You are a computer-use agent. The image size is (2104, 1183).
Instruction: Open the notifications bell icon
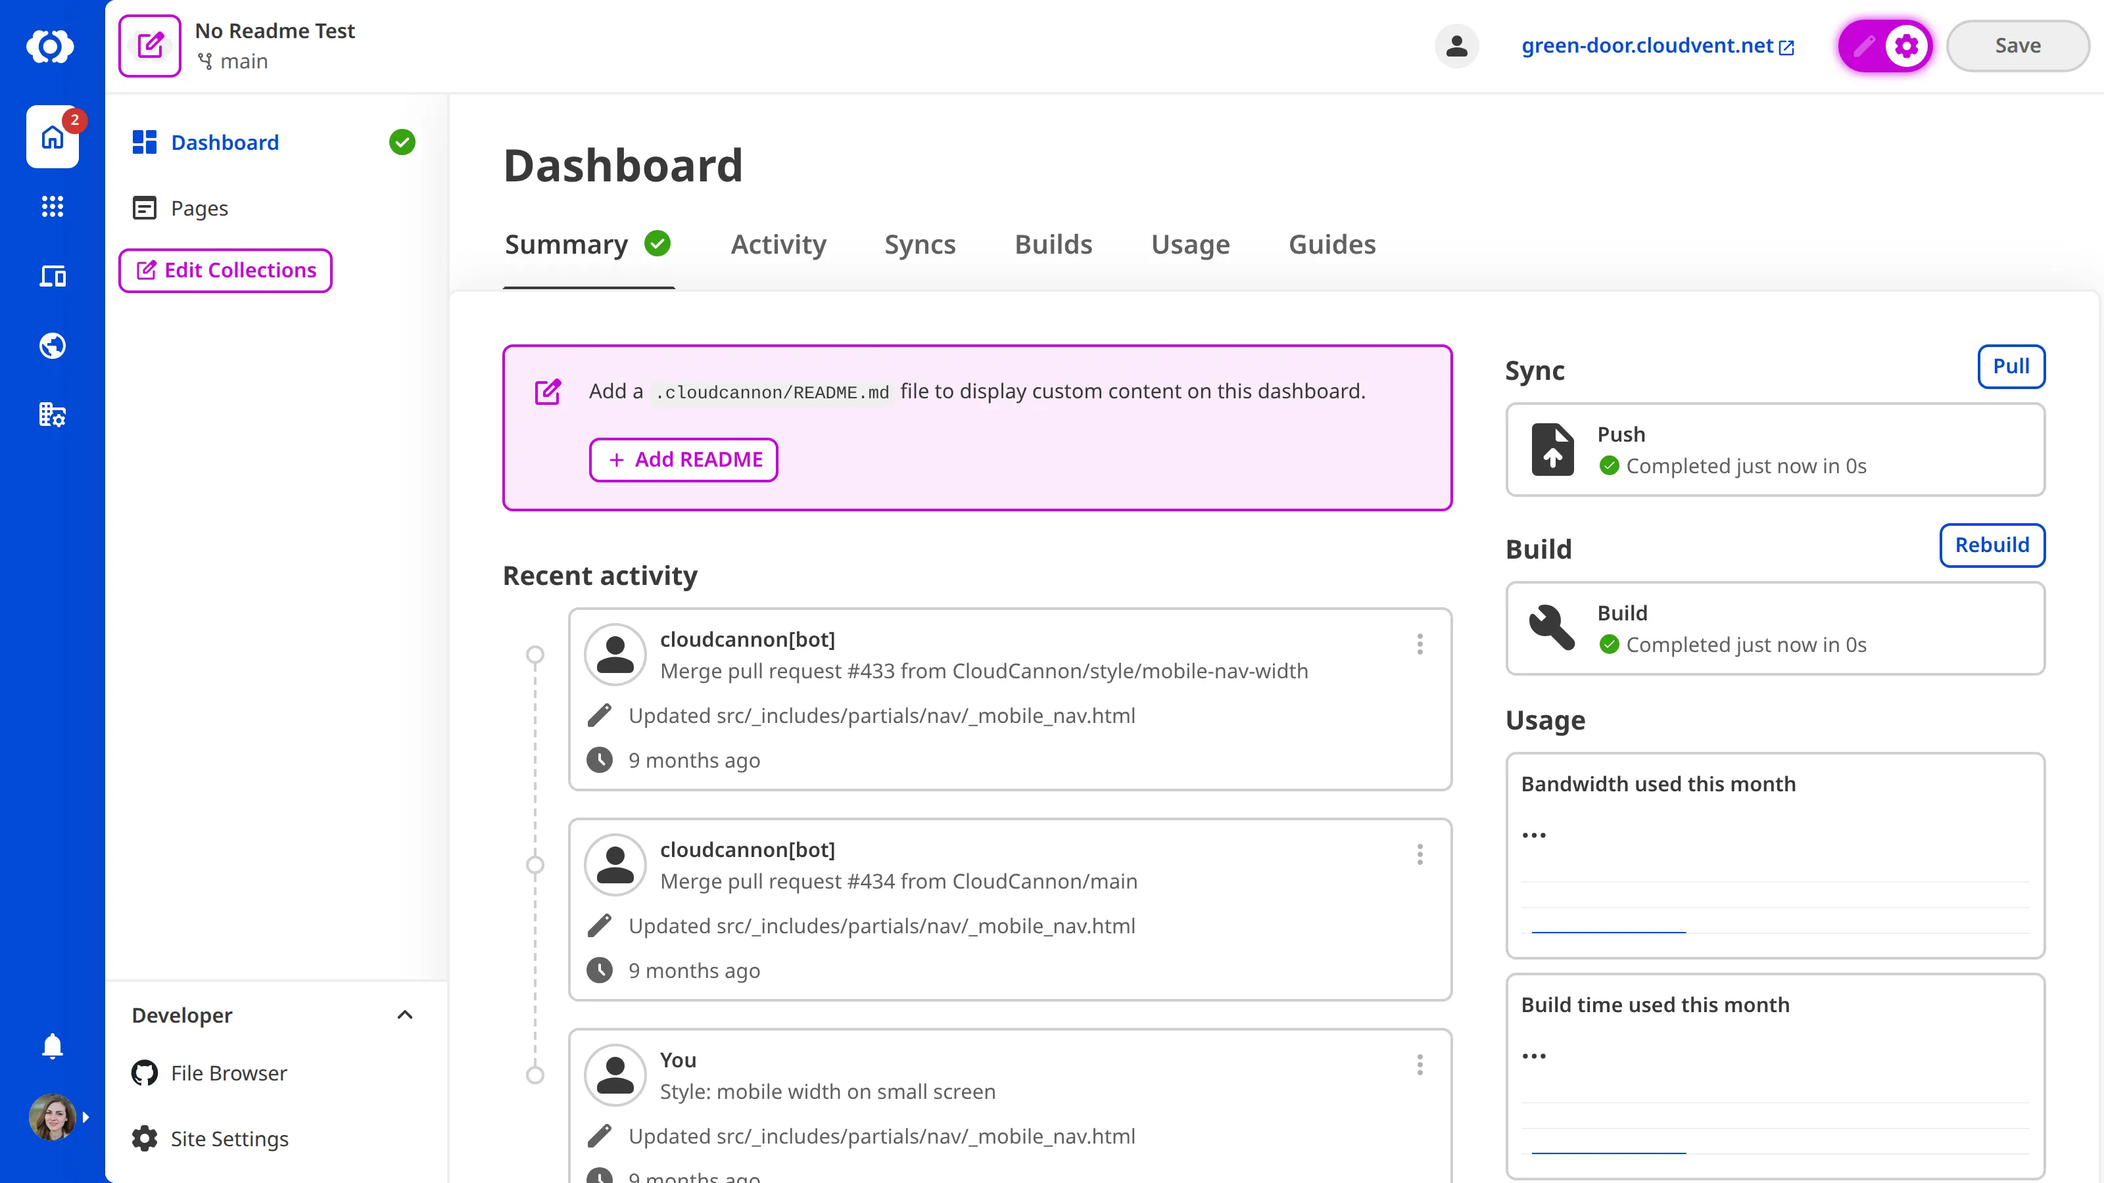coord(51,1046)
